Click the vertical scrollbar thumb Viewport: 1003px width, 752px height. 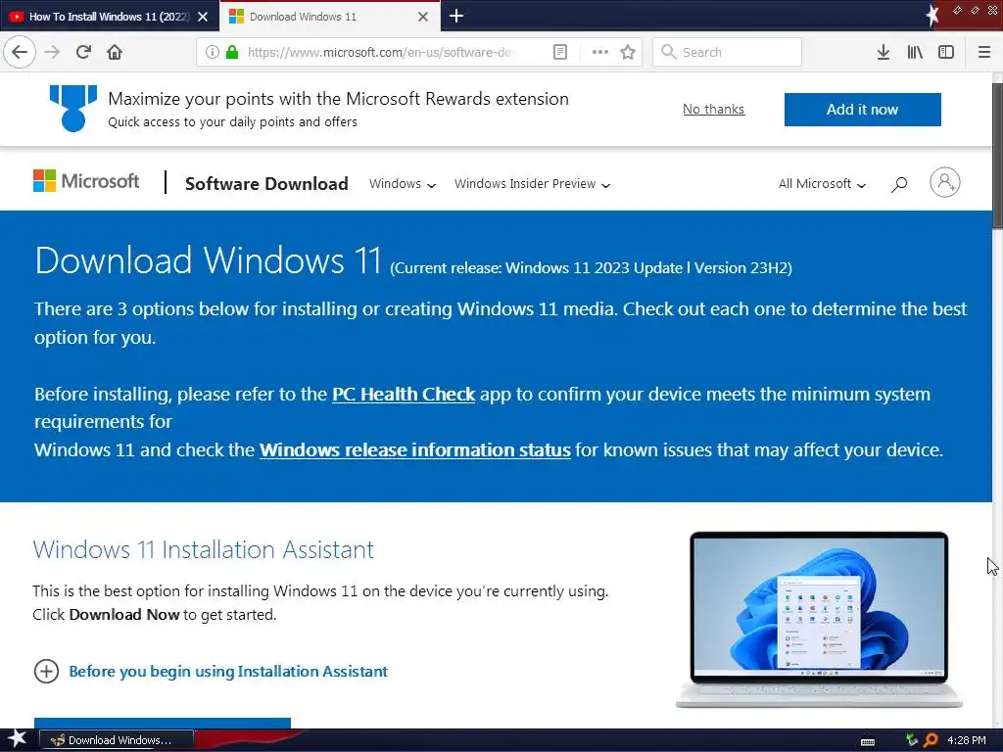coord(997,156)
